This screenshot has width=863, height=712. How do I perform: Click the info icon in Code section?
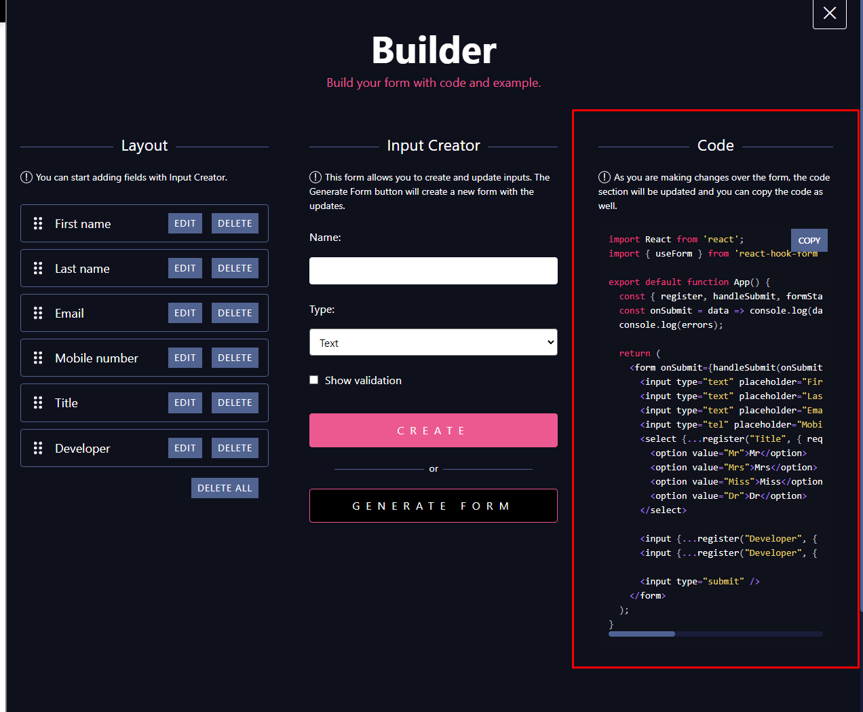605,177
